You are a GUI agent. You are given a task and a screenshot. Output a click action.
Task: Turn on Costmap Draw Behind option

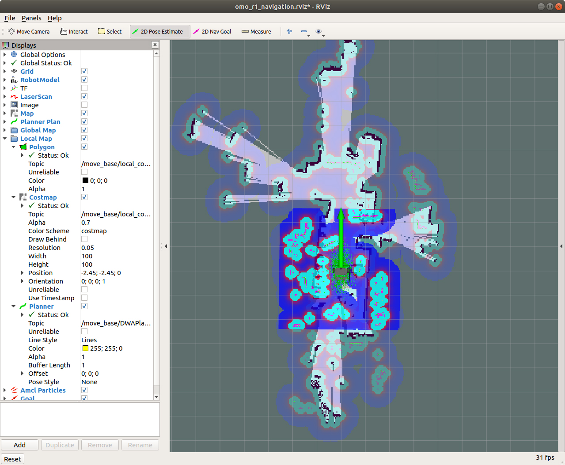(x=84, y=239)
